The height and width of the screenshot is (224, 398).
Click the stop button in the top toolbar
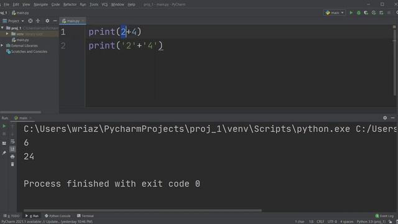389,12
